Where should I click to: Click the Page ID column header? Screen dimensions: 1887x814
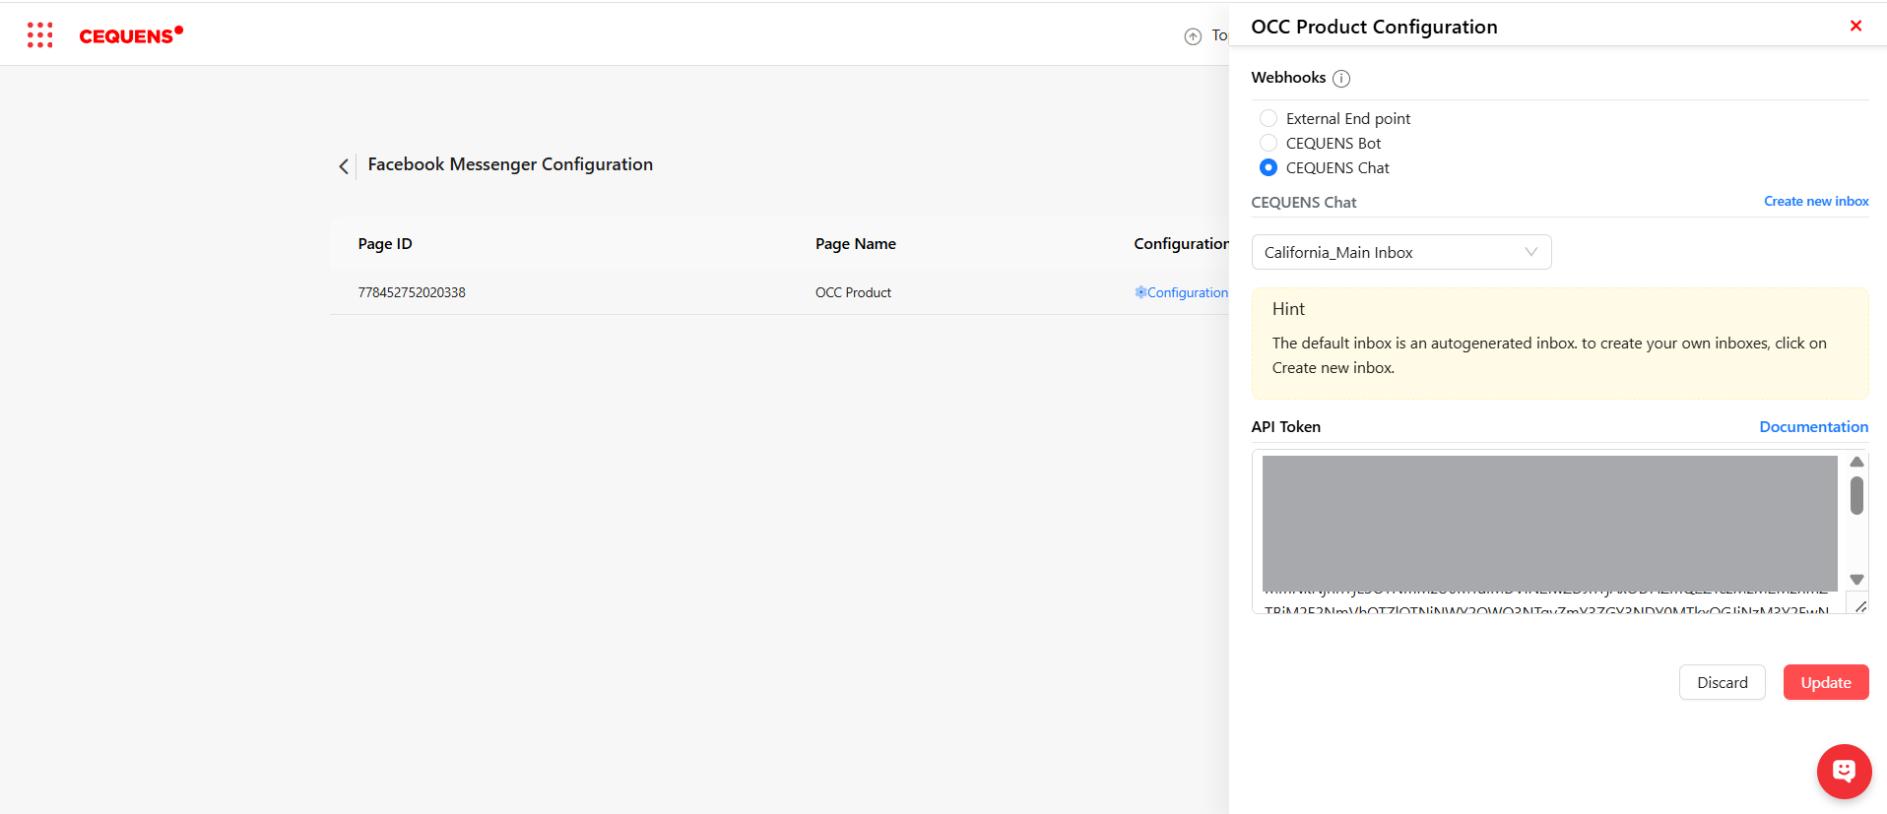[x=385, y=243]
